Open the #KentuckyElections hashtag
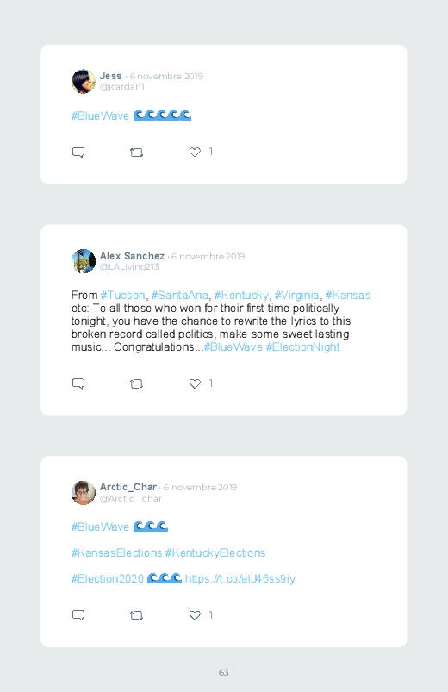This screenshot has width=448, height=692. pyautogui.click(x=215, y=552)
